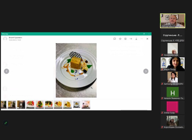Click the green H avatar participant tile
Image resolution: width=192 pixels, height=140 pixels.
[x=173, y=93]
